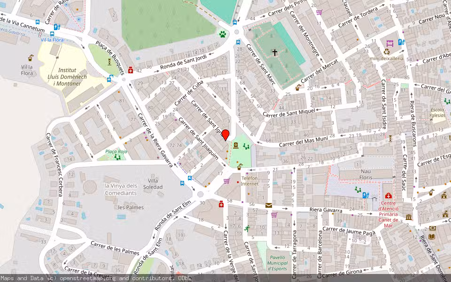This screenshot has height=282, width=451.
Task: Click the bus stop icon on Plaça de Busquets
Action: click(x=109, y=78)
